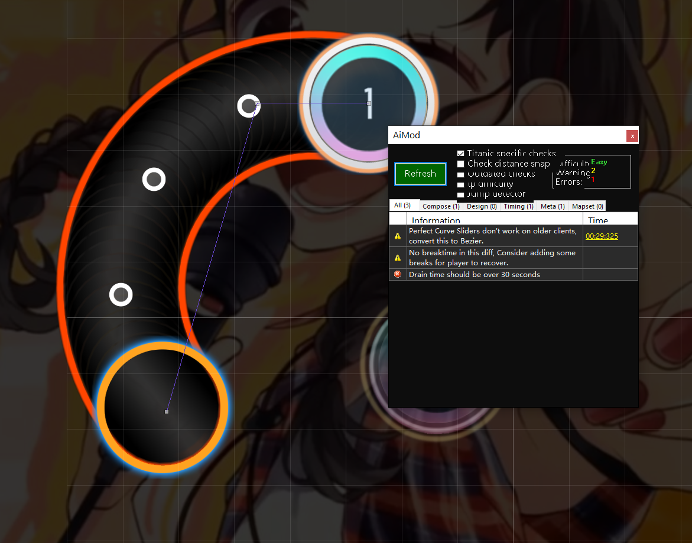This screenshot has height=543, width=692.
Task: Click the yellow warnings count 2
Action: tap(593, 171)
